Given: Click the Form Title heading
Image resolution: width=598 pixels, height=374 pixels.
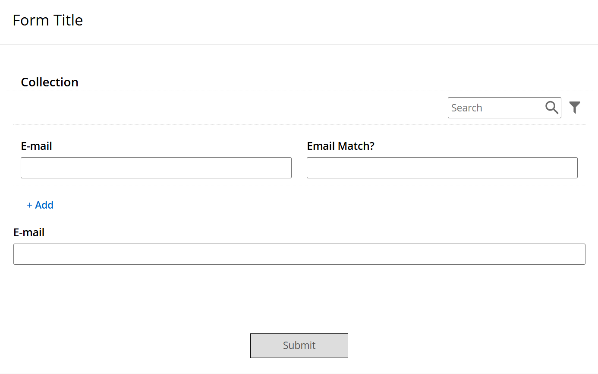Looking at the screenshot, I should [x=48, y=20].
